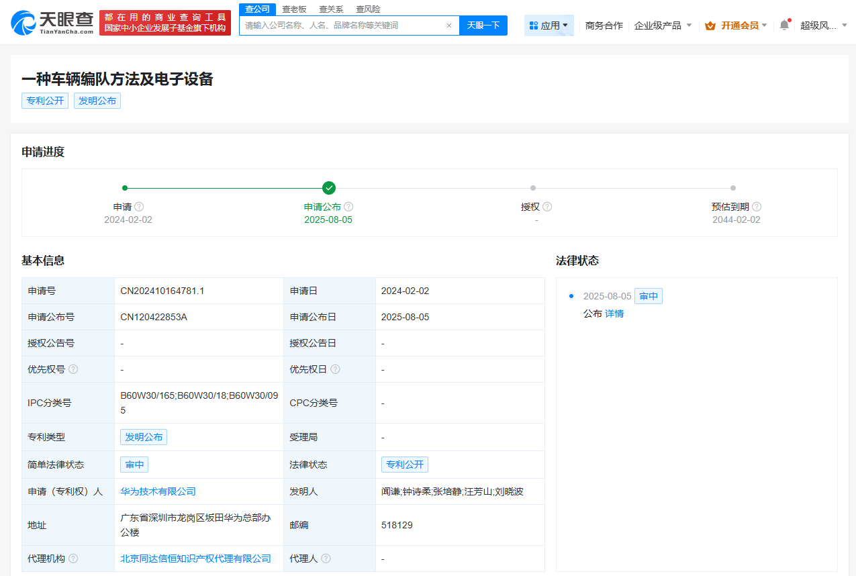
Task: Clear the search field with the × icon
Action: [448, 25]
